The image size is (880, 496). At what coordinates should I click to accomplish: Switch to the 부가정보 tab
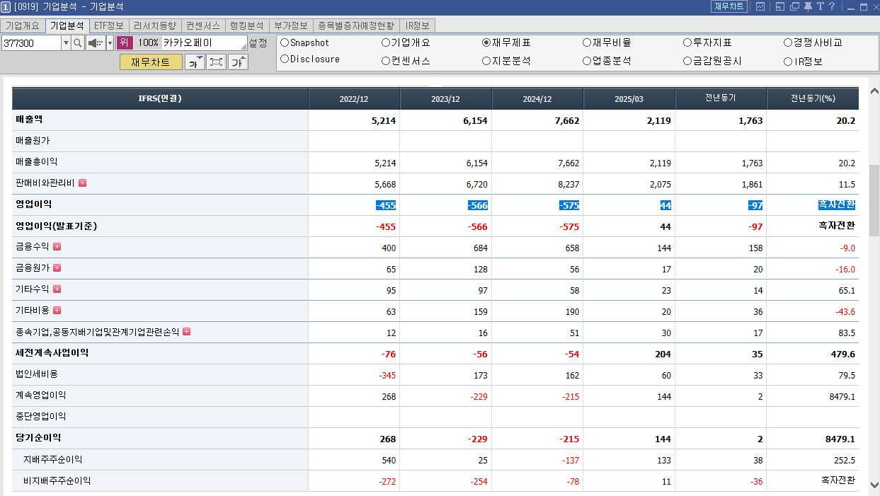[291, 25]
